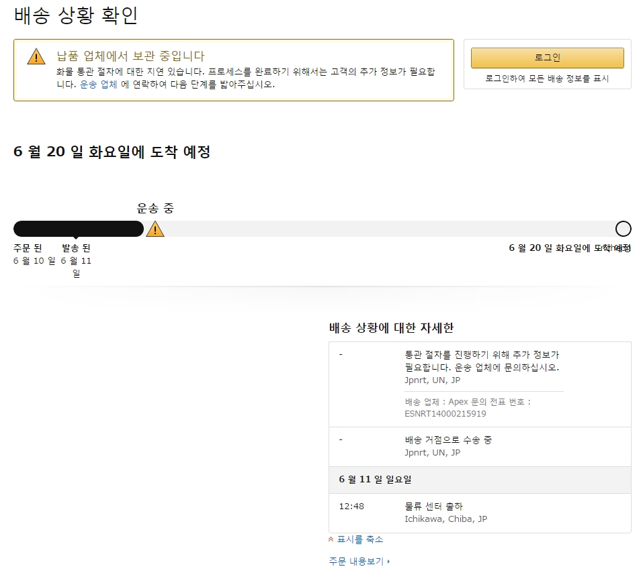Viewport: 643px width, 583px height.
Task: Click the empty circle at progress bar end
Action: (623, 229)
